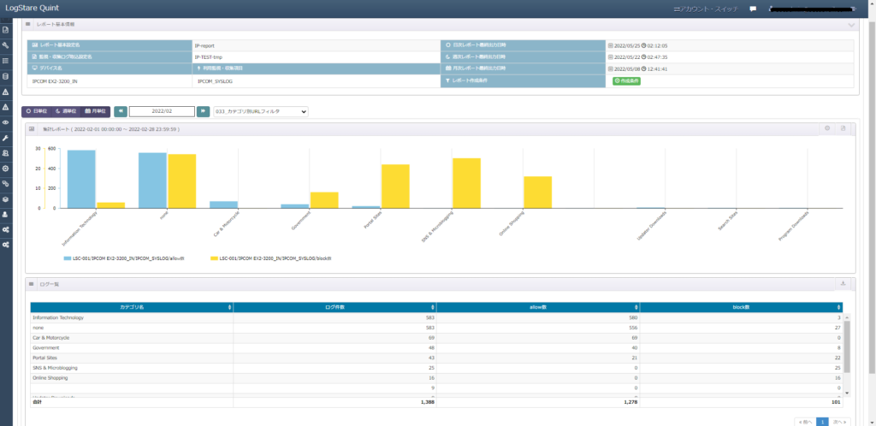Sort the table by block数 column

(x=741, y=307)
